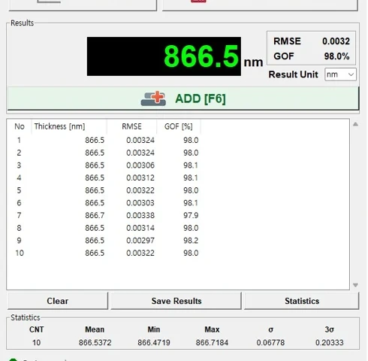The height and width of the screenshot is (361, 368).
Task: Click the Min value 866.4719
Action: (154, 342)
